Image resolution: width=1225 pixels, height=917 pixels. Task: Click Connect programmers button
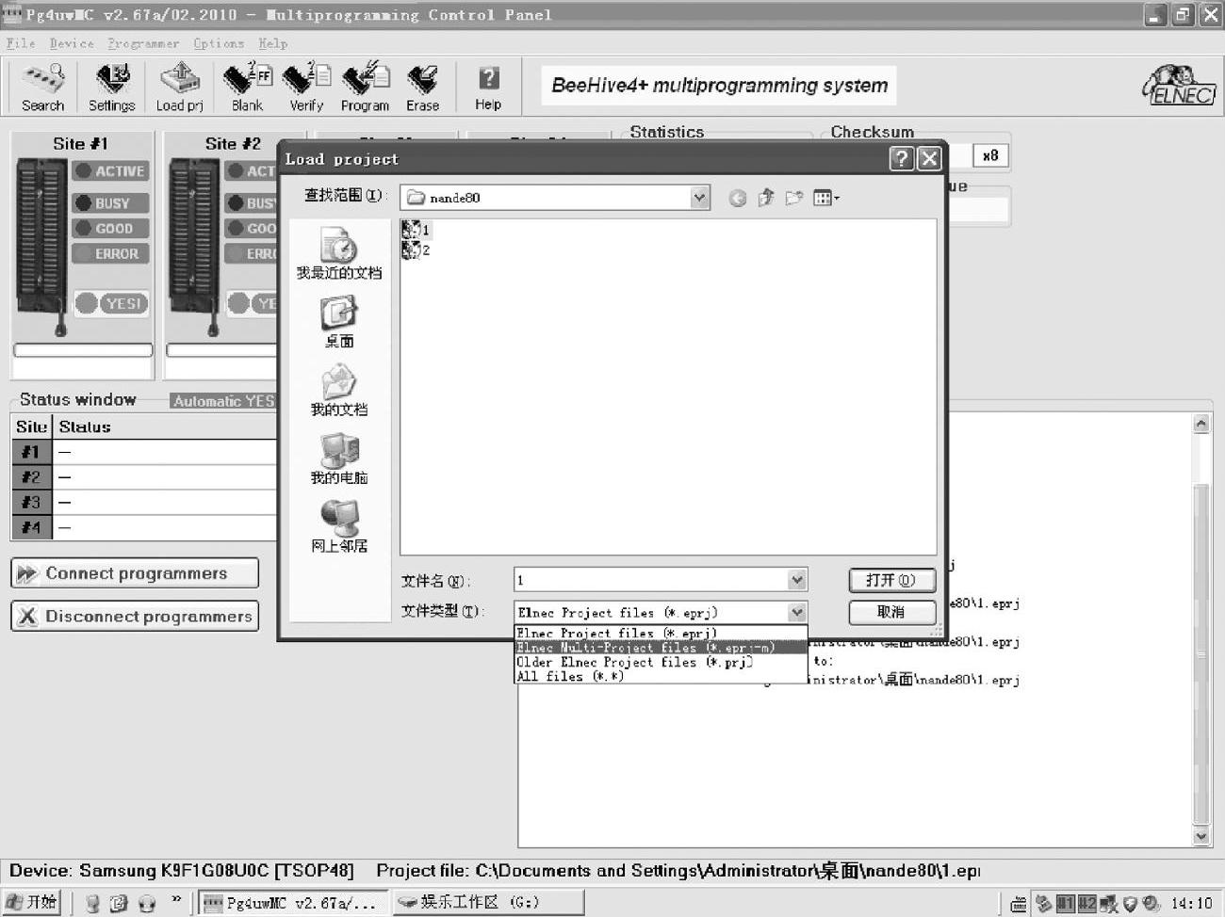click(x=135, y=573)
